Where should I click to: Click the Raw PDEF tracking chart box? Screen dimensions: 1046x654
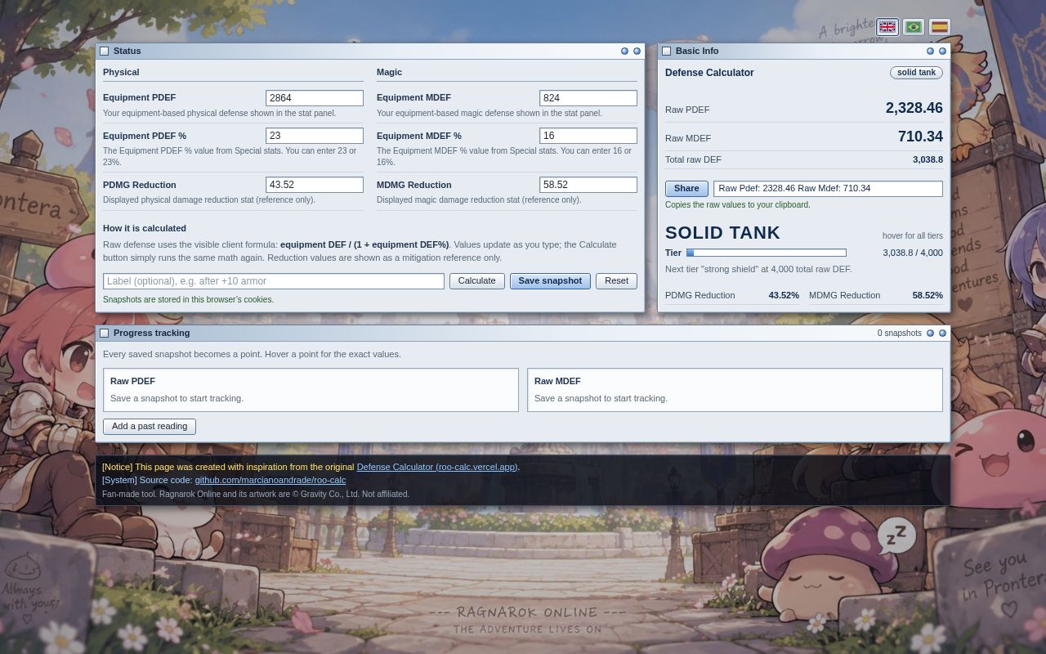[x=311, y=390]
